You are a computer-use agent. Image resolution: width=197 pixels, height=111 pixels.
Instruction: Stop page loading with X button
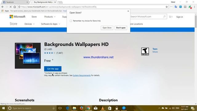[10, 7]
